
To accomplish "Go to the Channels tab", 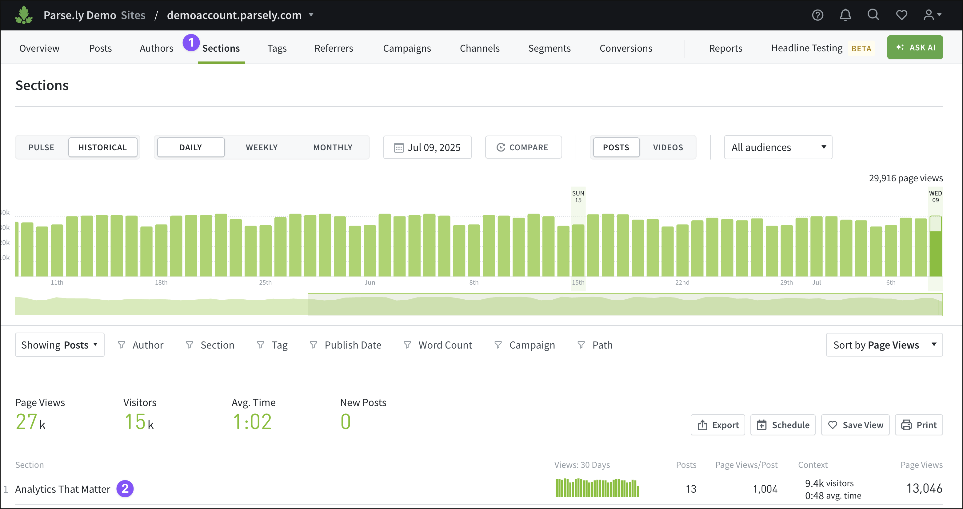I will 480,48.
